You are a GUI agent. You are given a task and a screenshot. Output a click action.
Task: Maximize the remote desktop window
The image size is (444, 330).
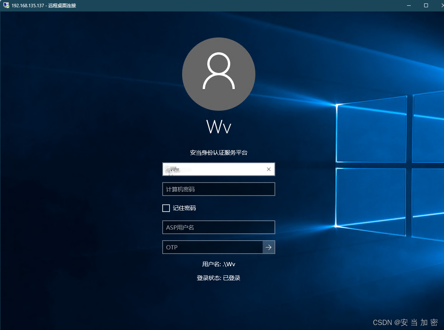pos(426,5)
